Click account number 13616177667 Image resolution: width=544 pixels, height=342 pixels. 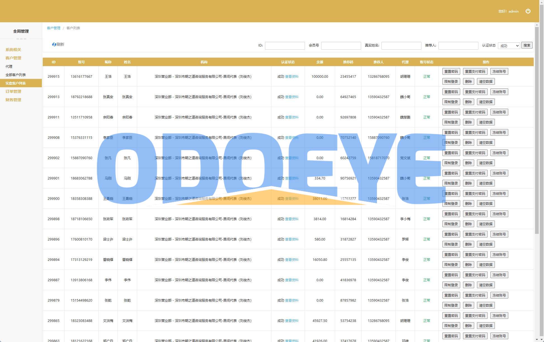81,76
